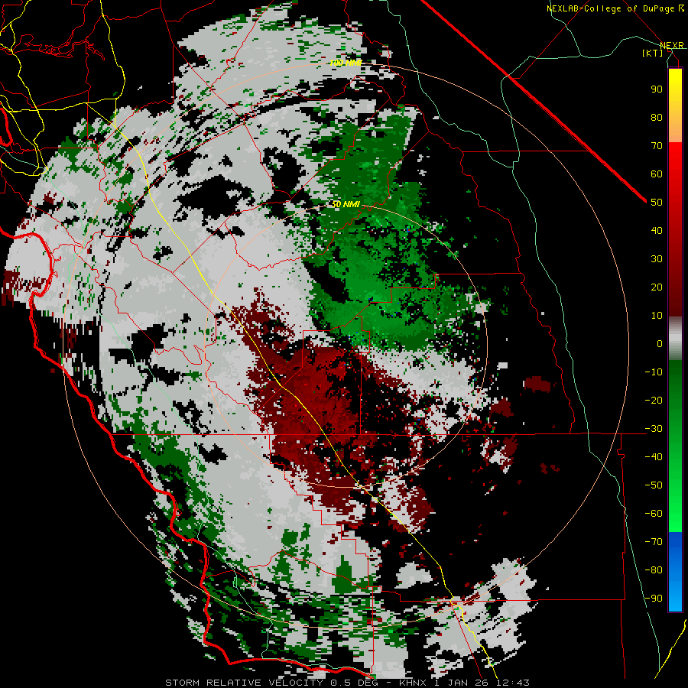Click the 10 value on velocity scale
The height and width of the screenshot is (688, 688).
point(657,316)
